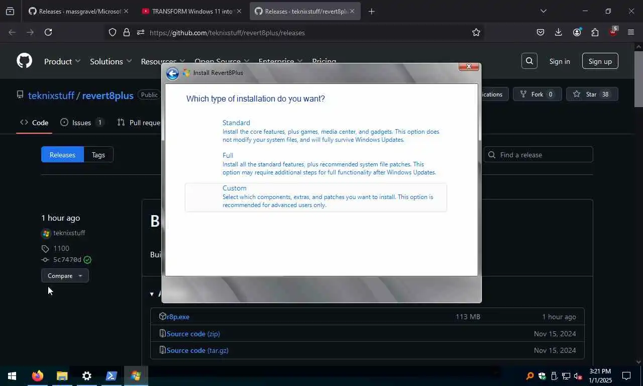The width and height of the screenshot is (643, 386).
Task: Open PowerShell from the taskbar
Action: 112,376
